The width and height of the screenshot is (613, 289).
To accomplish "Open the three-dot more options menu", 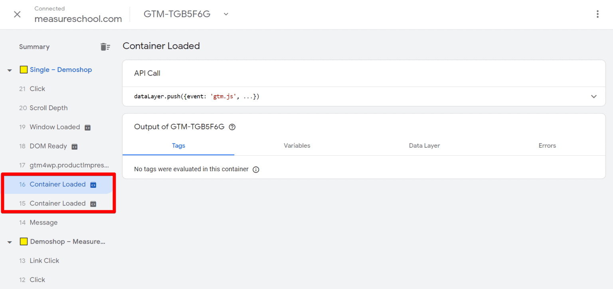I will click(597, 14).
